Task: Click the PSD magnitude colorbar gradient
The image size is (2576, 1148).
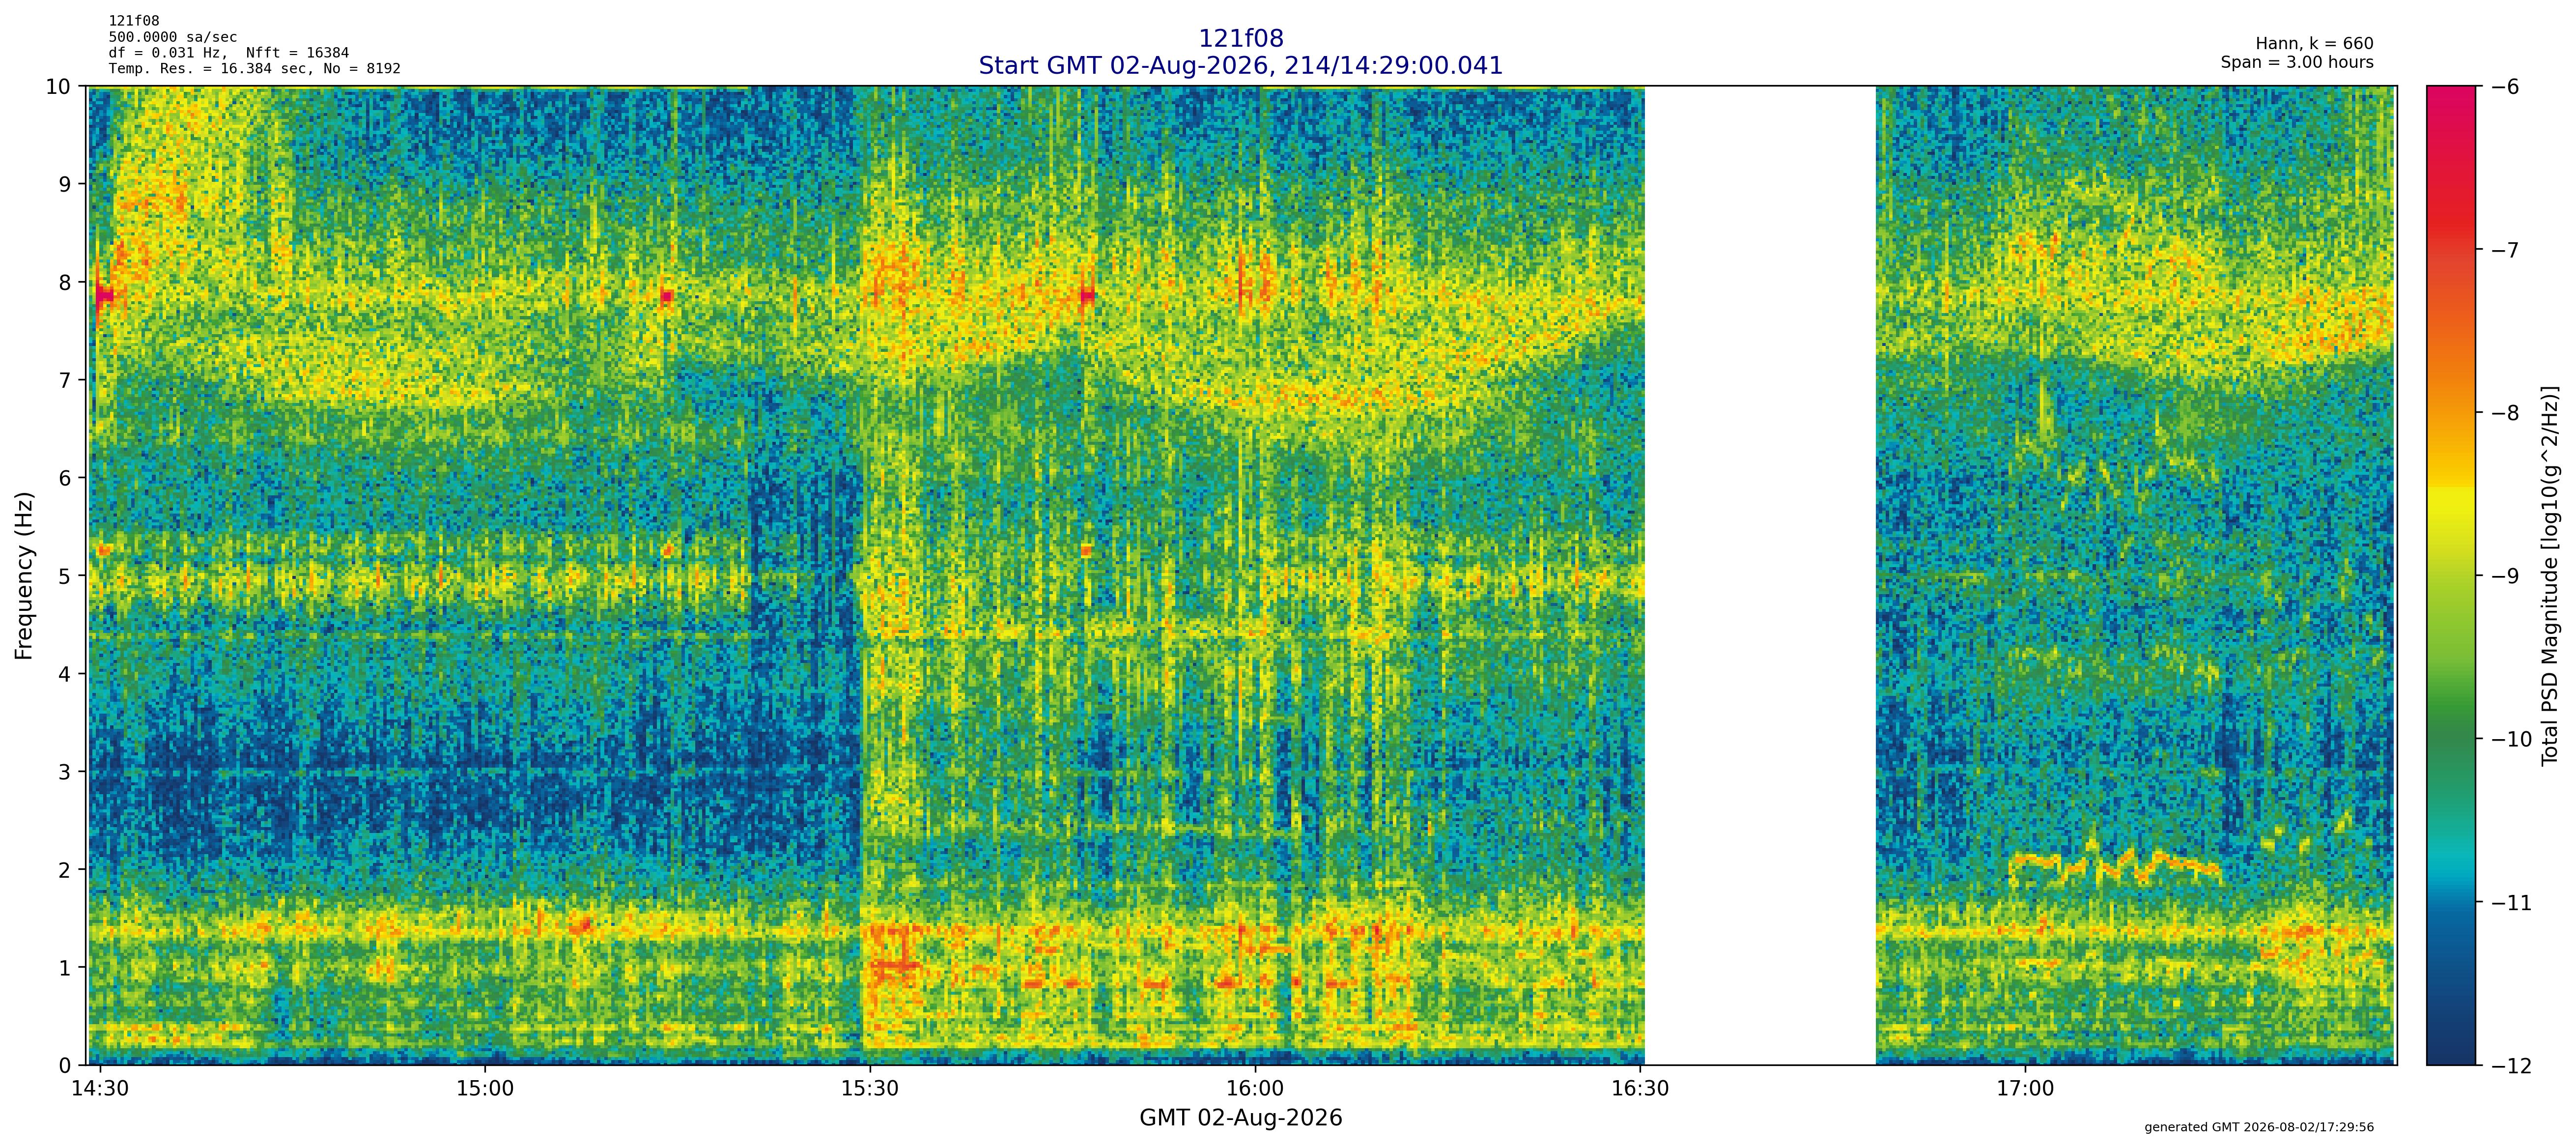Action: click(x=2451, y=575)
